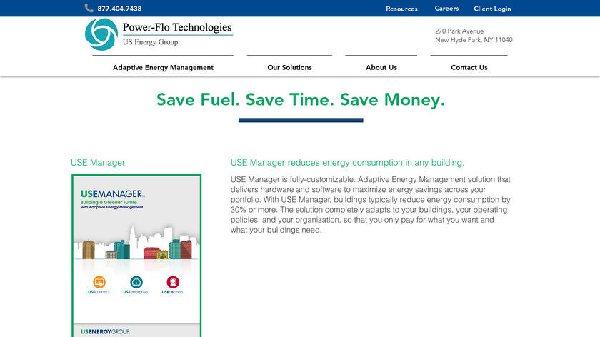The width and height of the screenshot is (600, 337).
Task: Go to the About Us page
Action: tap(381, 67)
